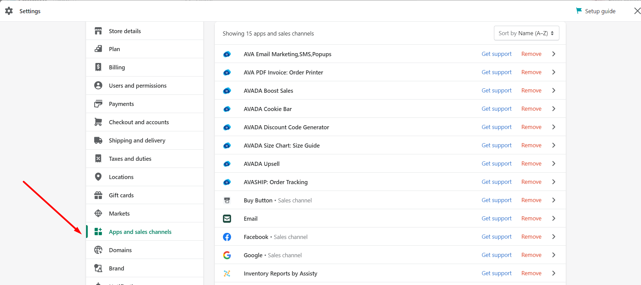641x285 pixels.
Task: Click the Email app envelope icon
Action: point(227,219)
